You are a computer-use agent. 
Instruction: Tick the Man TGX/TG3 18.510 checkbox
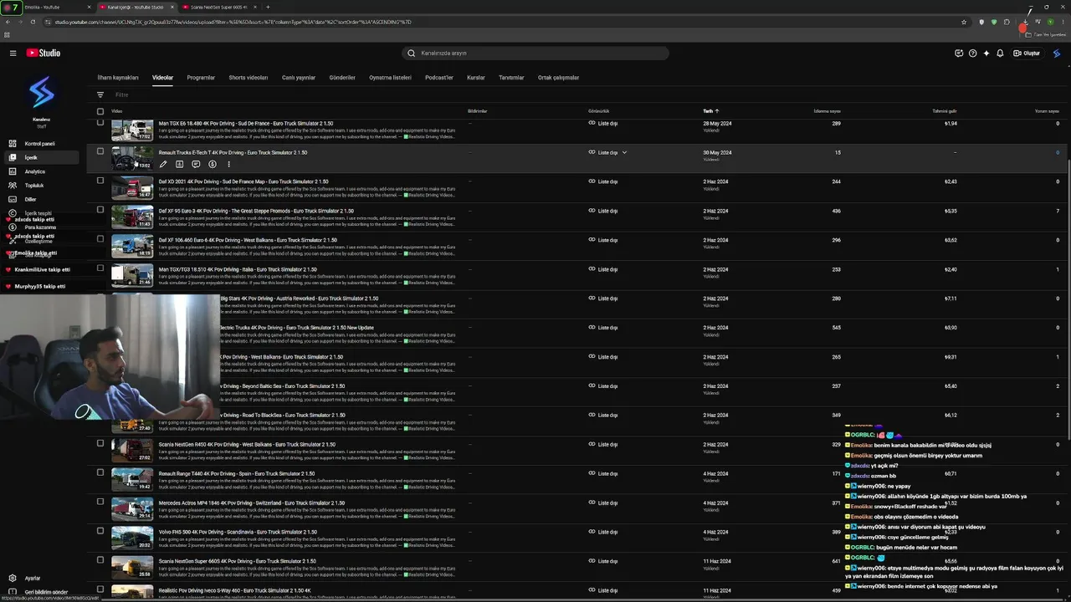click(x=100, y=268)
